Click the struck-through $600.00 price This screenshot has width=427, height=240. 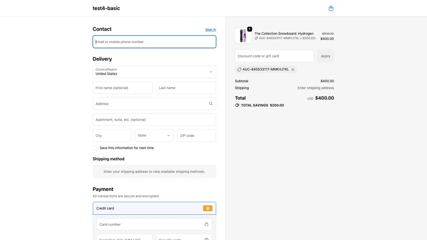tap(328, 34)
